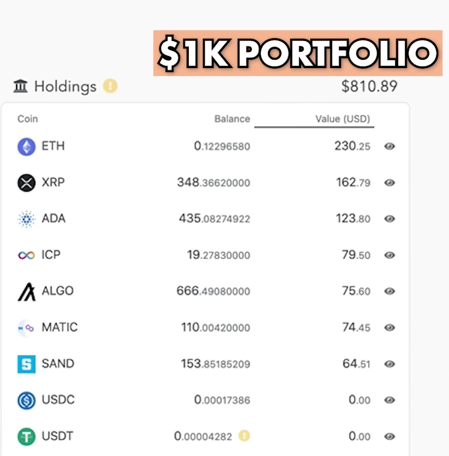This screenshot has height=456, width=449.
Task: Select the SAND Sandbox logo
Action: (27, 364)
